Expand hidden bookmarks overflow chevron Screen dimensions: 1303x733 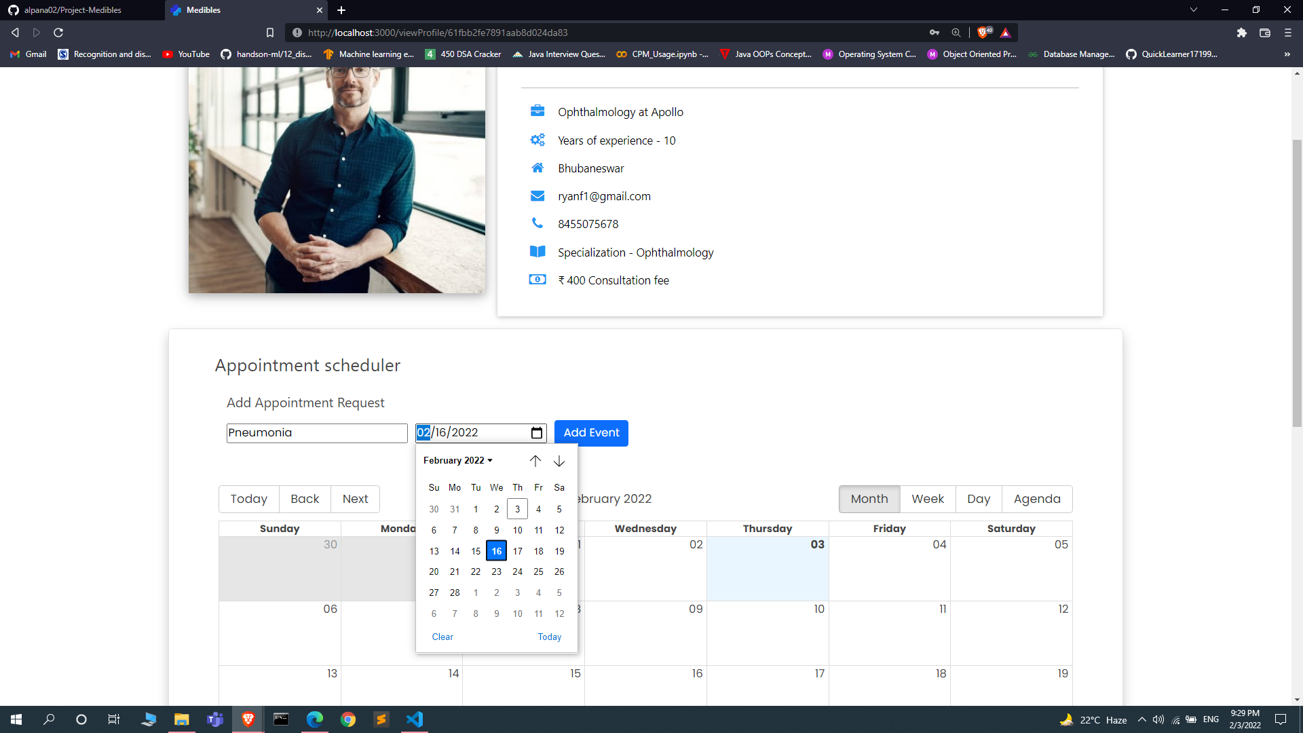coord(1287,54)
